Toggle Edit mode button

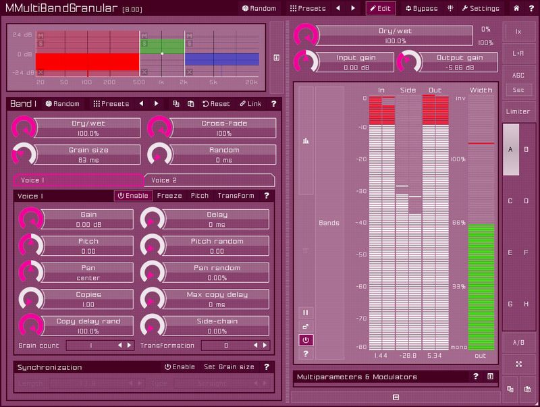(381, 8)
